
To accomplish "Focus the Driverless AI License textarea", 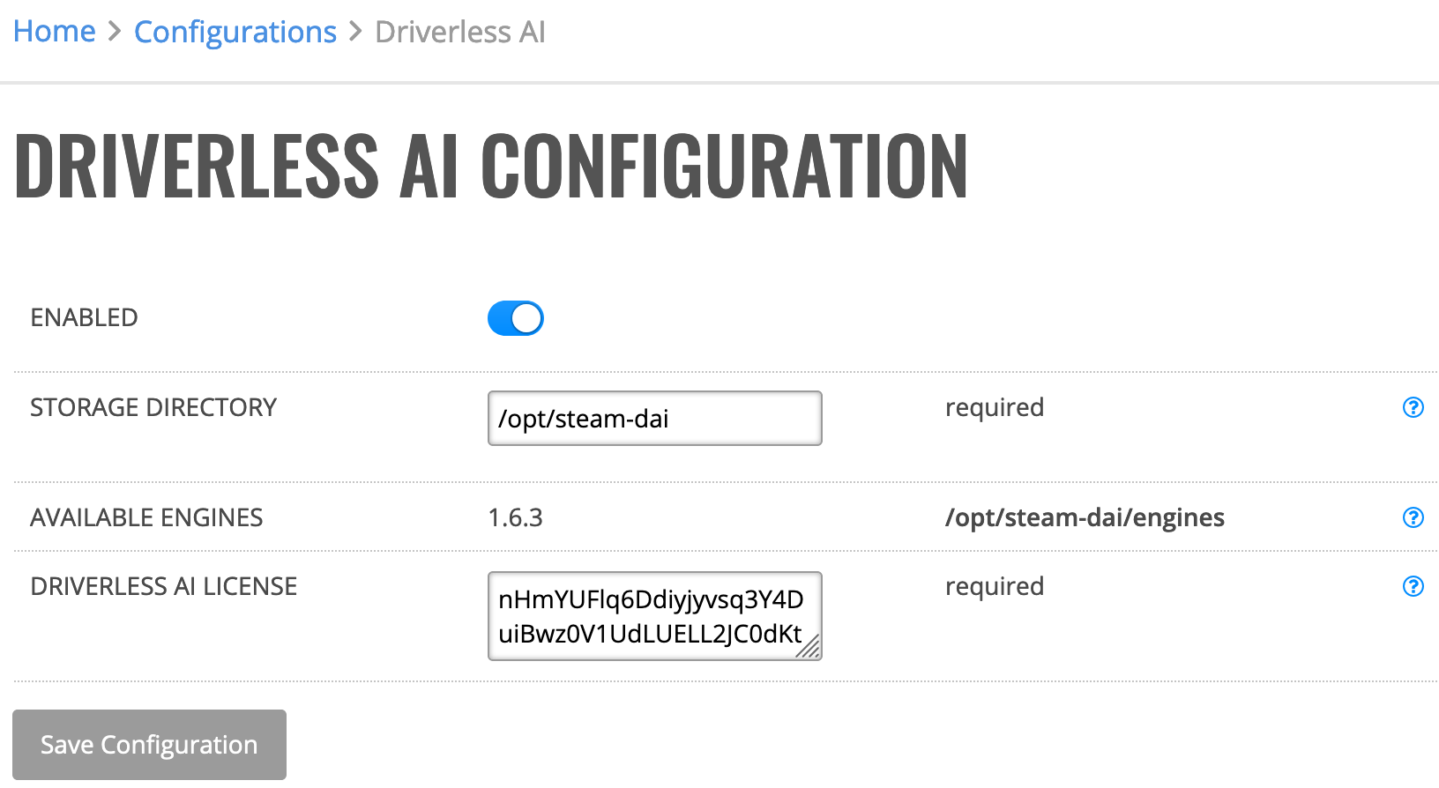I will click(x=655, y=616).
